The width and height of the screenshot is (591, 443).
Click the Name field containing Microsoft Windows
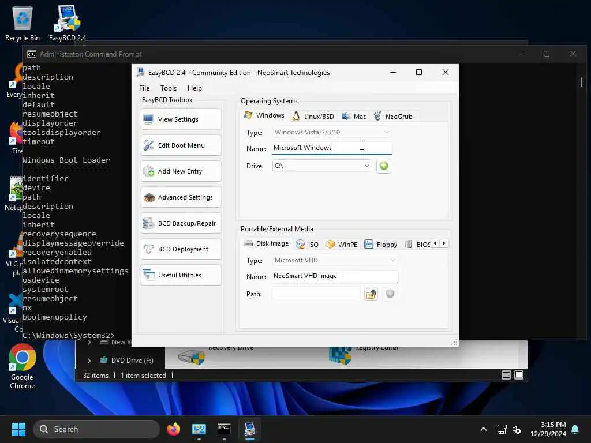tap(332, 148)
